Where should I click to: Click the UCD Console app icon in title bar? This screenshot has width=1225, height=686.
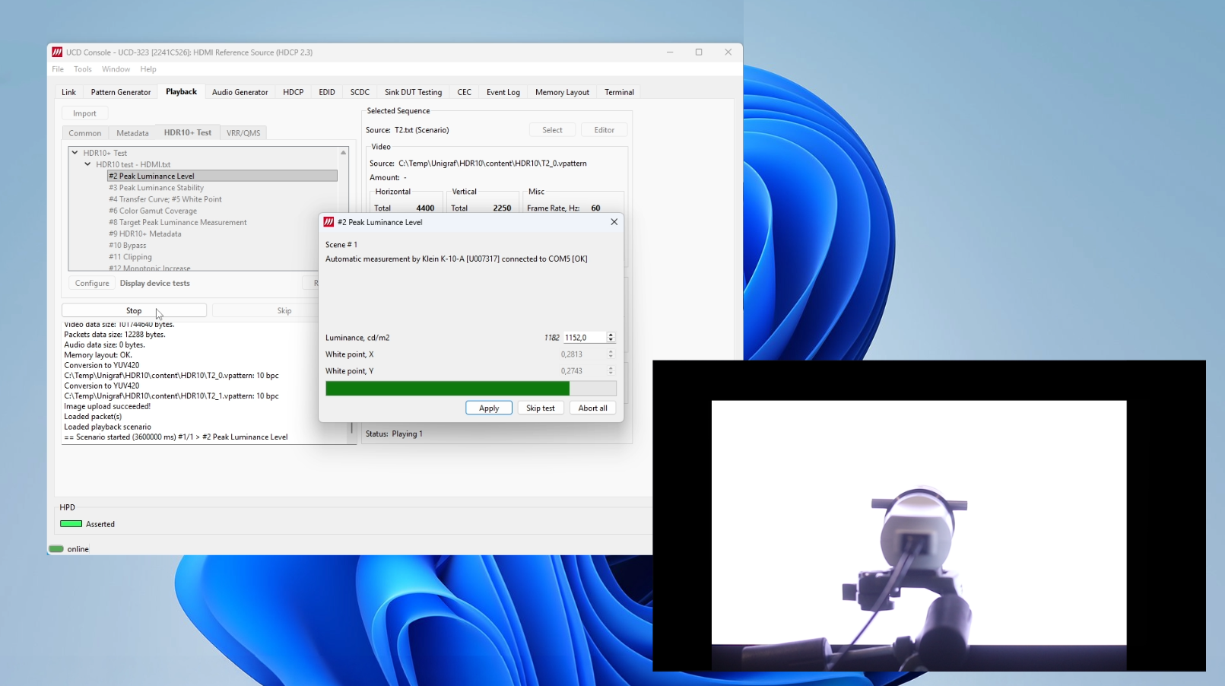pyautogui.click(x=57, y=52)
